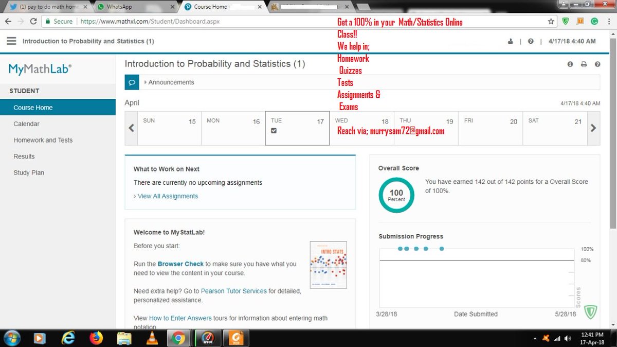617x347 pixels.
Task: Show next week in calendar strip
Action: pos(593,128)
